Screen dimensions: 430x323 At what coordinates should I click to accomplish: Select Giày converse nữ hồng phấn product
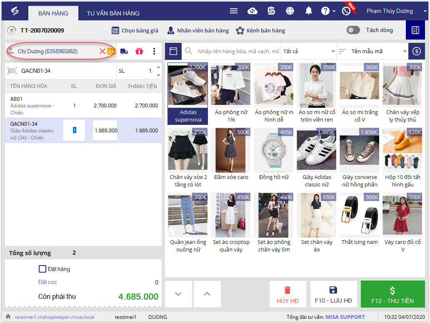click(x=360, y=158)
